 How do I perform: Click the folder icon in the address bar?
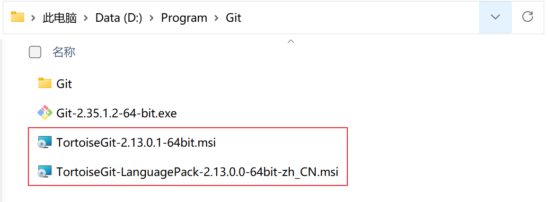[x=18, y=18]
